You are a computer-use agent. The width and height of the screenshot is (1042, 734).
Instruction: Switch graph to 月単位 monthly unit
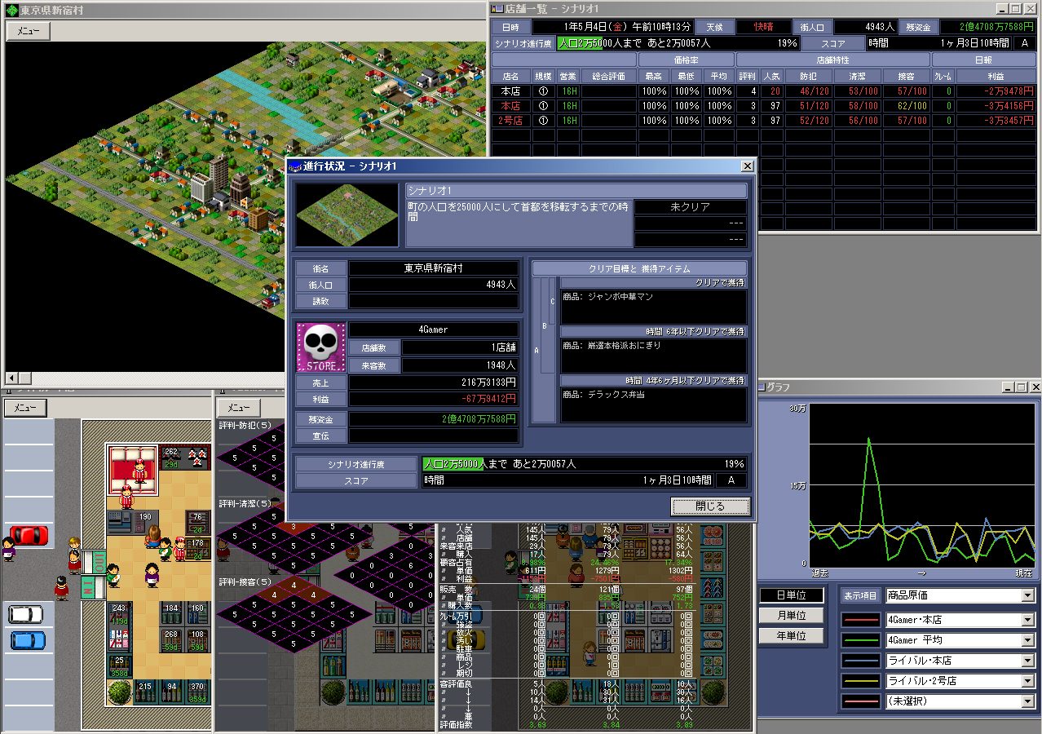click(x=790, y=616)
